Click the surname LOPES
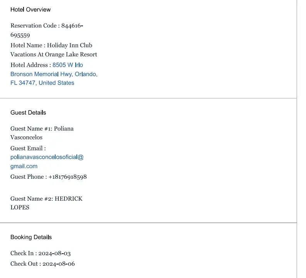The height and width of the screenshot is (278, 306). (20, 207)
